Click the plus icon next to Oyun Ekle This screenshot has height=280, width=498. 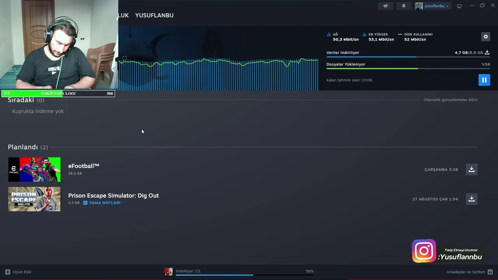[7, 272]
